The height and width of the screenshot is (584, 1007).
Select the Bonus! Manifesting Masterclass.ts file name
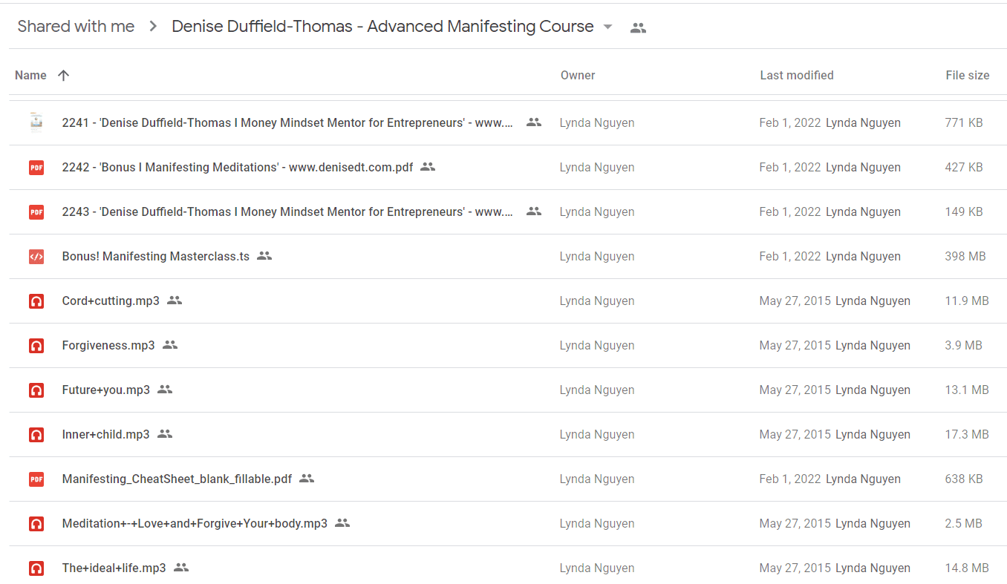[x=156, y=256]
